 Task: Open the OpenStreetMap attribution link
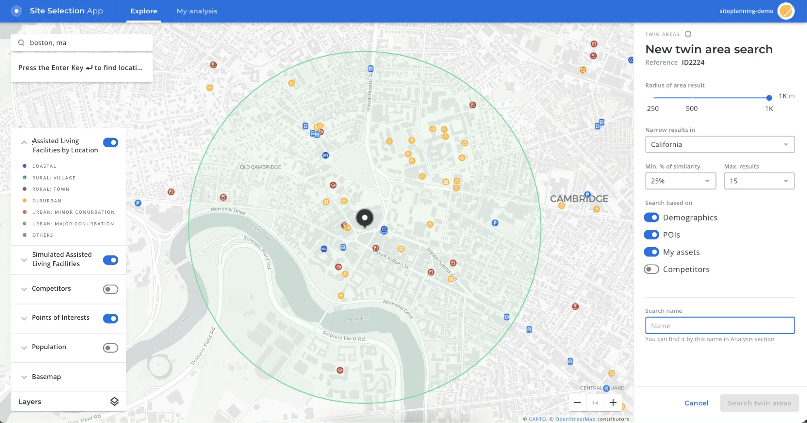(x=576, y=419)
